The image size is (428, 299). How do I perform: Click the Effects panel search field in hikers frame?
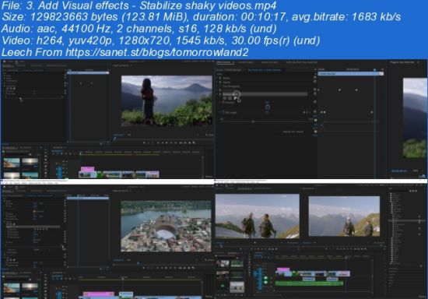[x=400, y=191]
